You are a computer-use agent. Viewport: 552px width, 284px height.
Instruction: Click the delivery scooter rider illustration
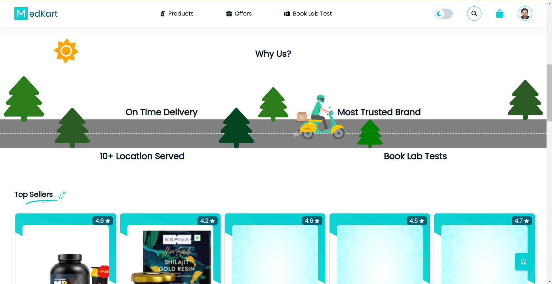click(320, 117)
